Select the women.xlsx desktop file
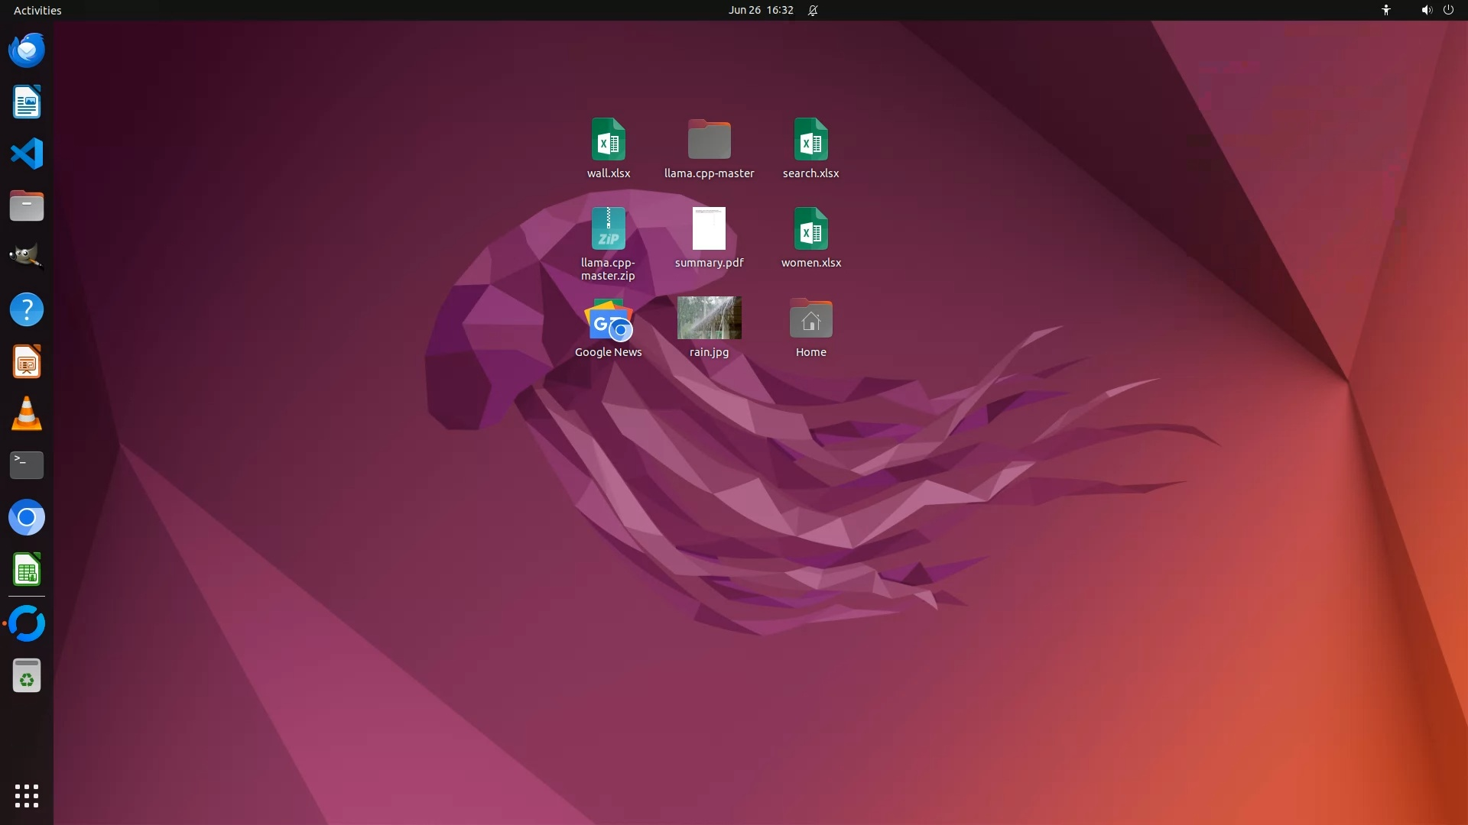Viewport: 1468px width, 825px height. pos(810,228)
